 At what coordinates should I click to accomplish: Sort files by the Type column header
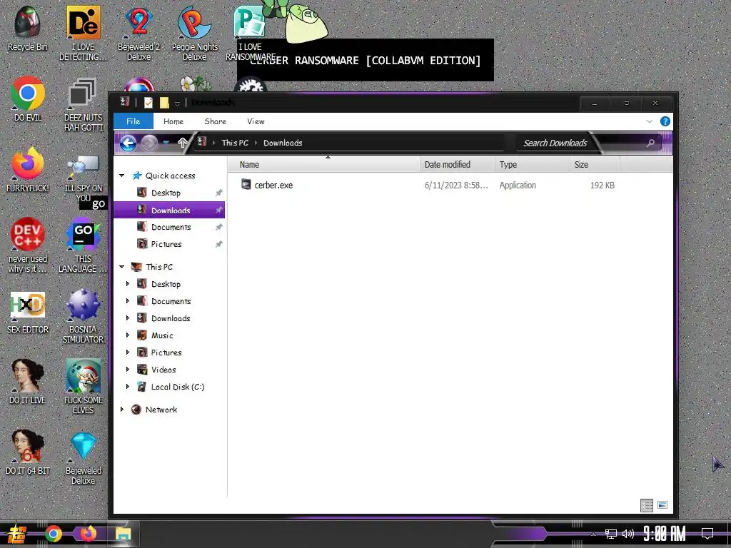533,165
